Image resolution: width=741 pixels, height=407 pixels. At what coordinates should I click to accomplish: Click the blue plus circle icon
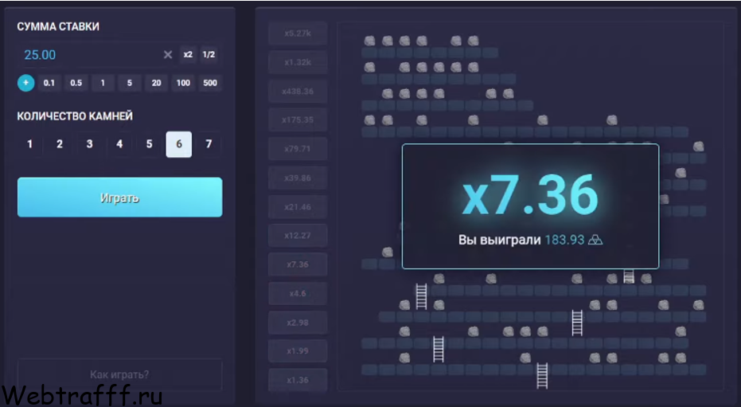click(x=26, y=83)
